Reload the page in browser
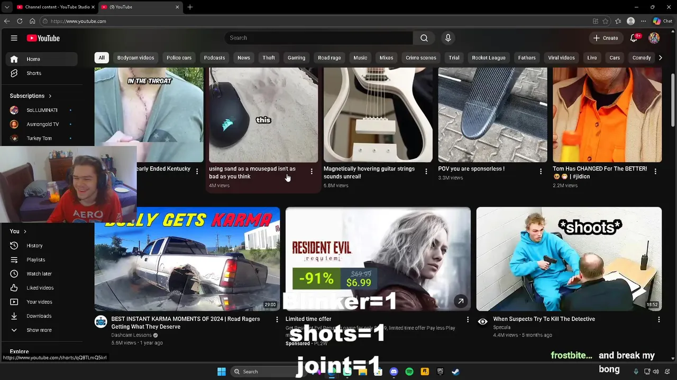Viewport: 677px width, 380px height. pyautogui.click(x=20, y=21)
